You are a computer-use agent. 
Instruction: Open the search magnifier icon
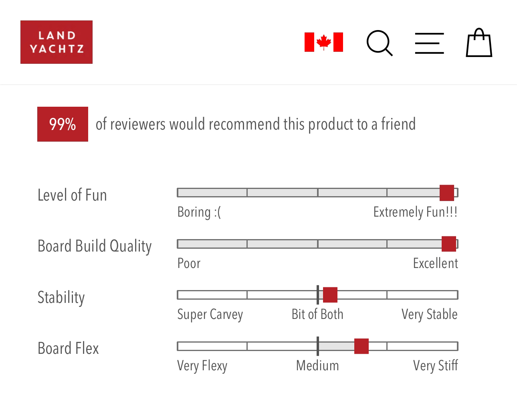[x=380, y=43]
